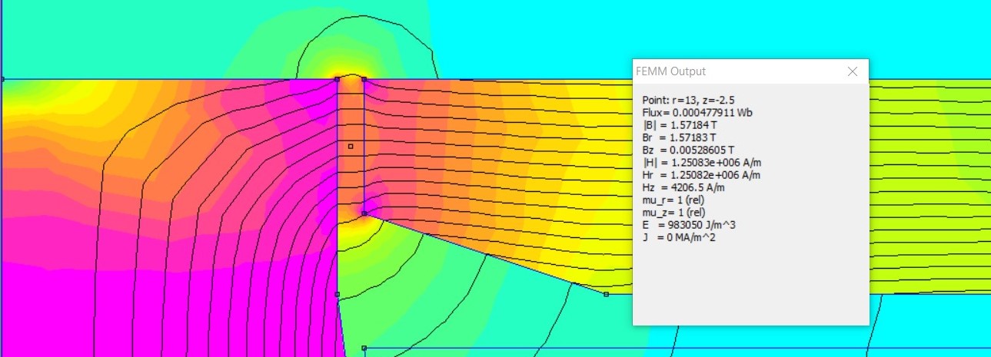The image size is (991, 357).
Task: Click the queried point marker inside the air gap
Action: click(351, 146)
